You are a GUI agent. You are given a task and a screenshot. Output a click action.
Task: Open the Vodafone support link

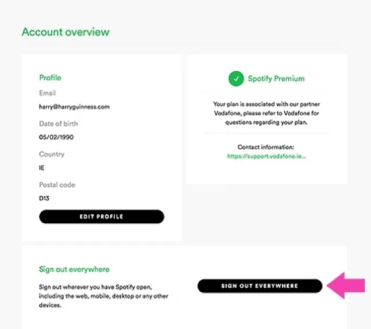click(266, 156)
